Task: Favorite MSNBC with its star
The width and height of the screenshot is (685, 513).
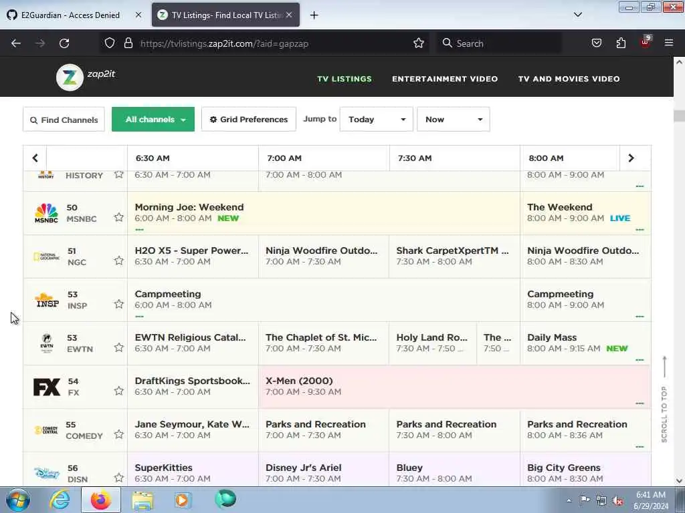Action: point(119,217)
